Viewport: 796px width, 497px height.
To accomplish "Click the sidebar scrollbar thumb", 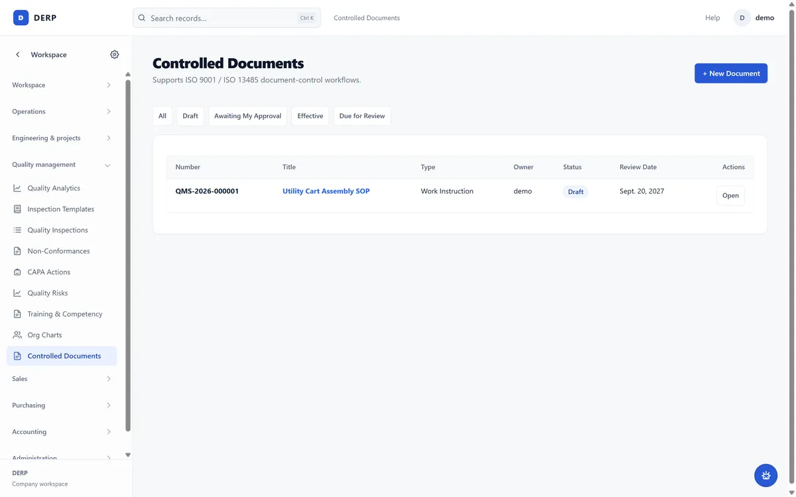I will pos(128,255).
